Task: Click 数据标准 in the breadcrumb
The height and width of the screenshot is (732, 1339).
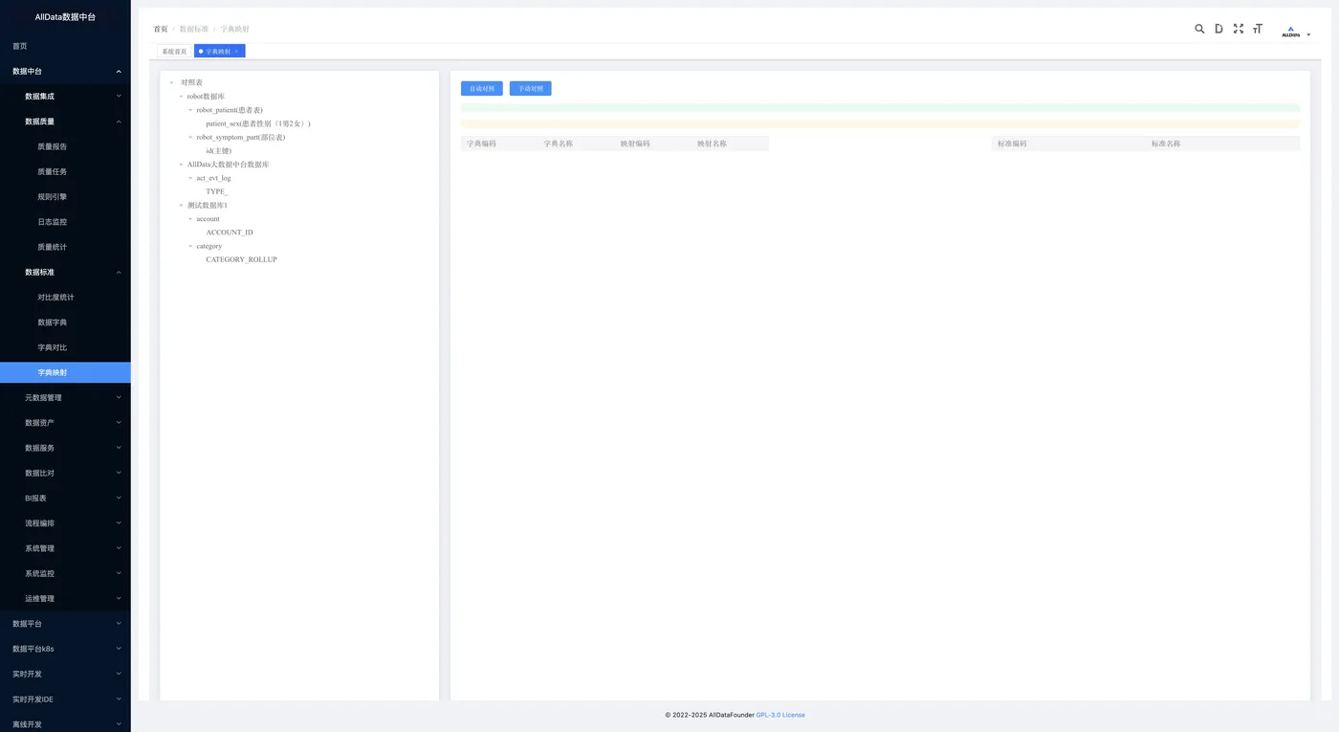Action: tap(194, 29)
